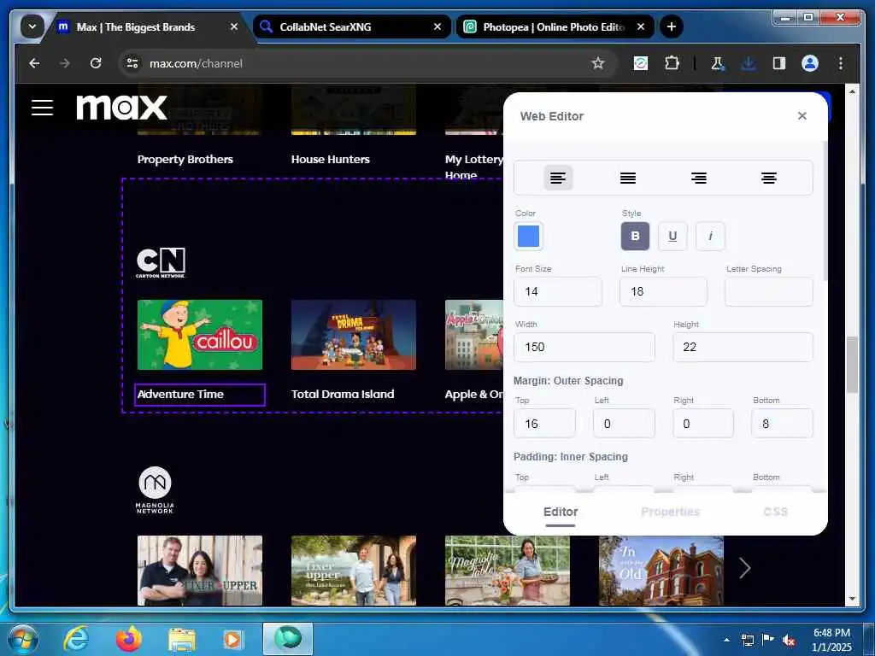Click the Total Drama Island title

343,394
